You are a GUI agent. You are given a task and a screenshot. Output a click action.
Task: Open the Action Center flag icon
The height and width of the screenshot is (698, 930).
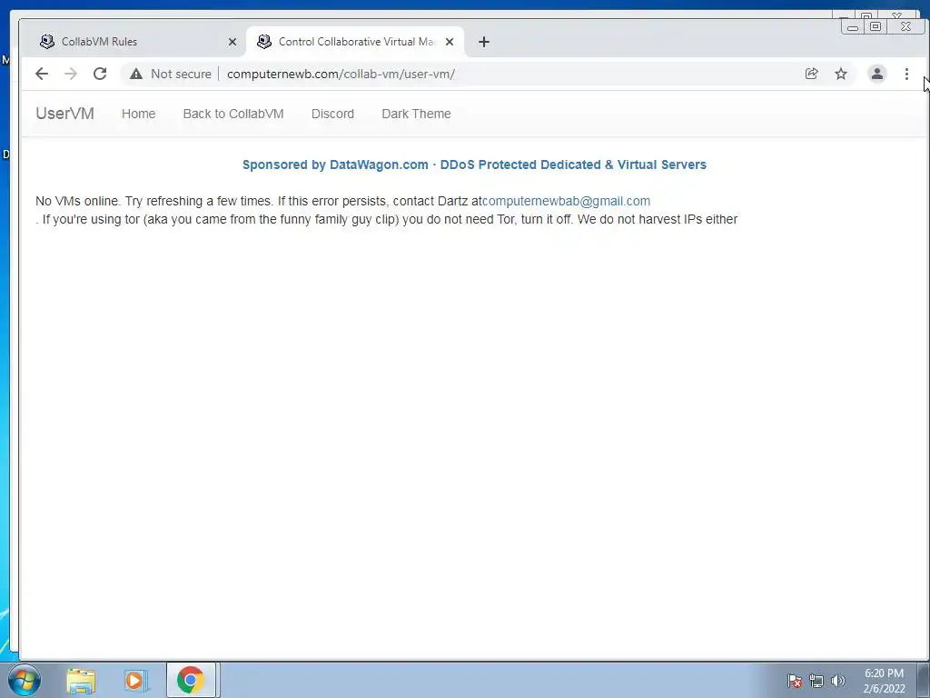tap(795, 681)
